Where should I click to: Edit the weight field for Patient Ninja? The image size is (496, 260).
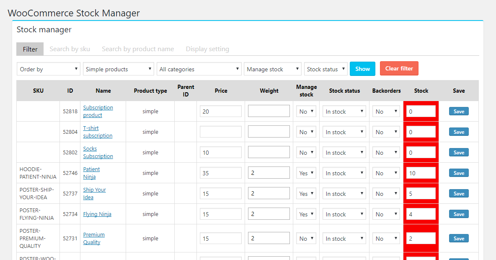pyautogui.click(x=269, y=173)
